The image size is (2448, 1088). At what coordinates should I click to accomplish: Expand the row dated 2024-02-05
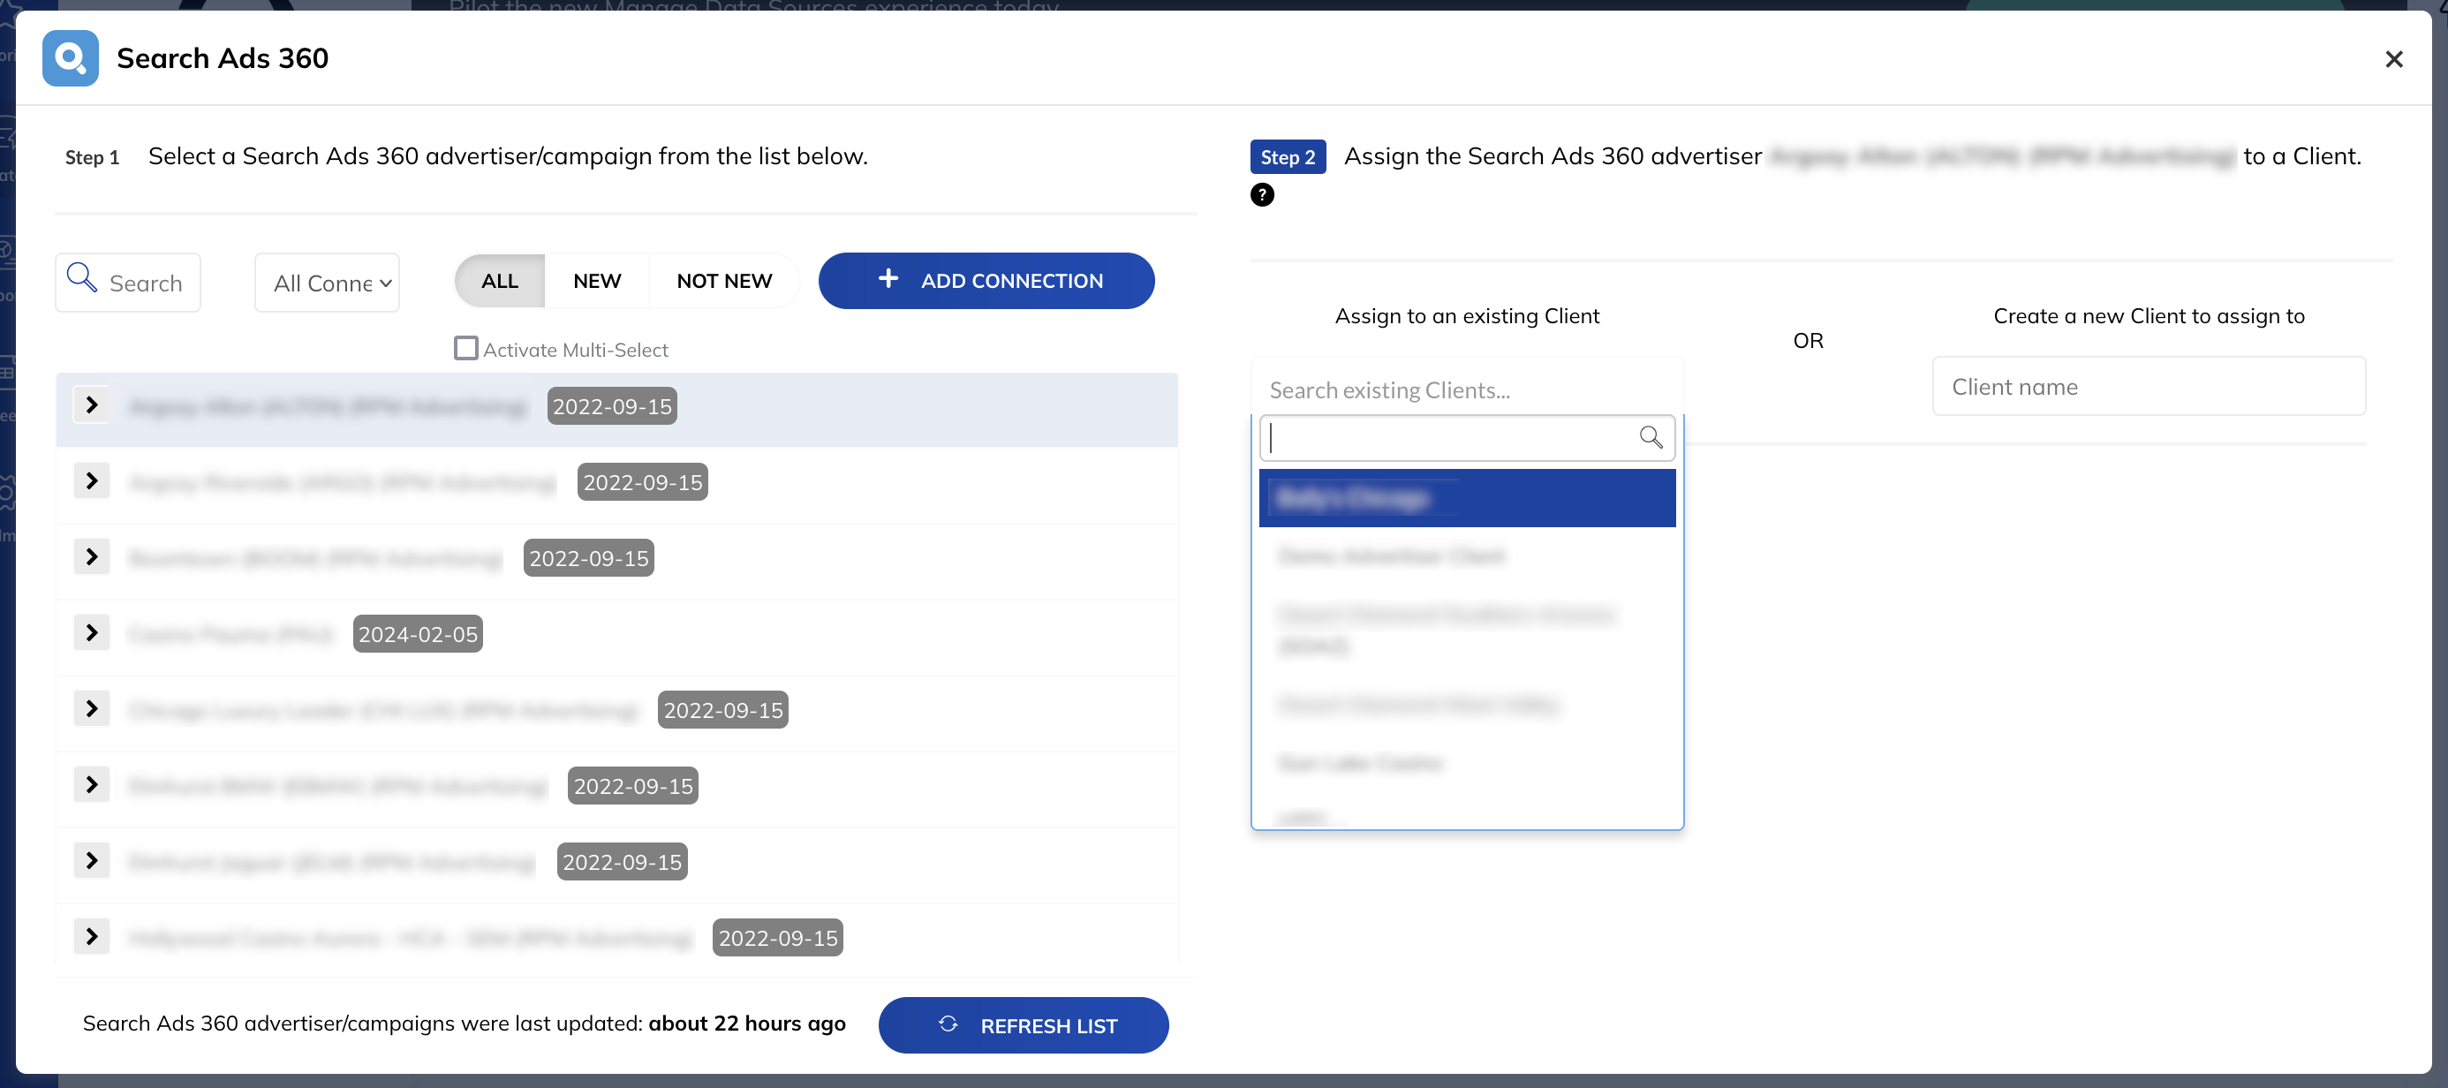click(x=91, y=634)
